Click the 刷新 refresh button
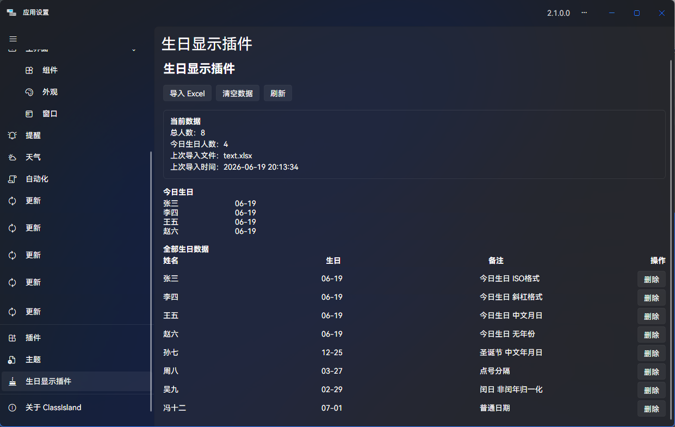The height and width of the screenshot is (427, 675). tap(278, 93)
